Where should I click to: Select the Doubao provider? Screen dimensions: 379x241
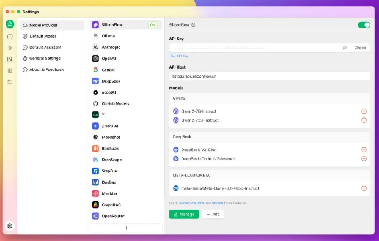pos(126,182)
